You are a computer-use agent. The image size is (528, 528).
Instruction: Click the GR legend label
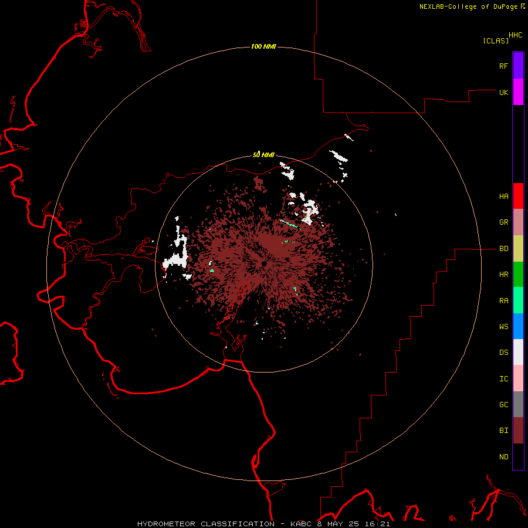pyautogui.click(x=504, y=222)
